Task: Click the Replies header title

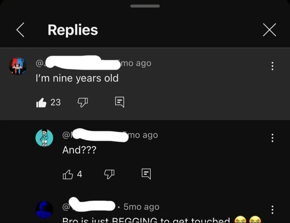Action: (x=72, y=30)
